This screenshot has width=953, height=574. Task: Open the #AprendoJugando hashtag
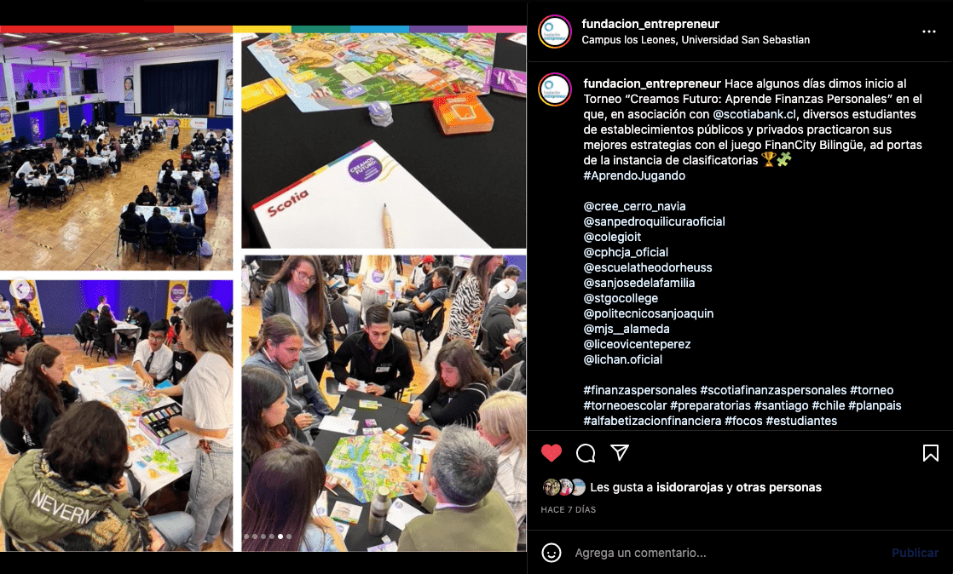(634, 175)
